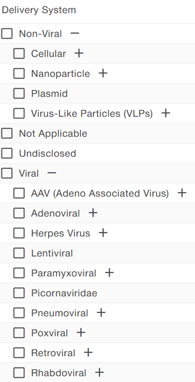Select the Undisclosed checkbox

coord(7,153)
